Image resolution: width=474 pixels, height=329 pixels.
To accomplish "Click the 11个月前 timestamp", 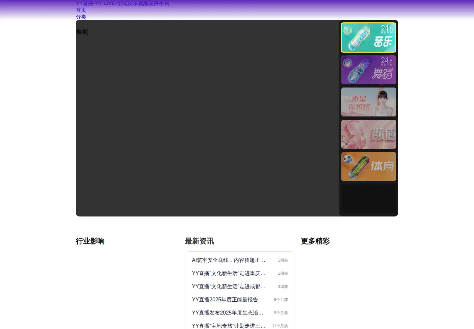I will coord(280,326).
